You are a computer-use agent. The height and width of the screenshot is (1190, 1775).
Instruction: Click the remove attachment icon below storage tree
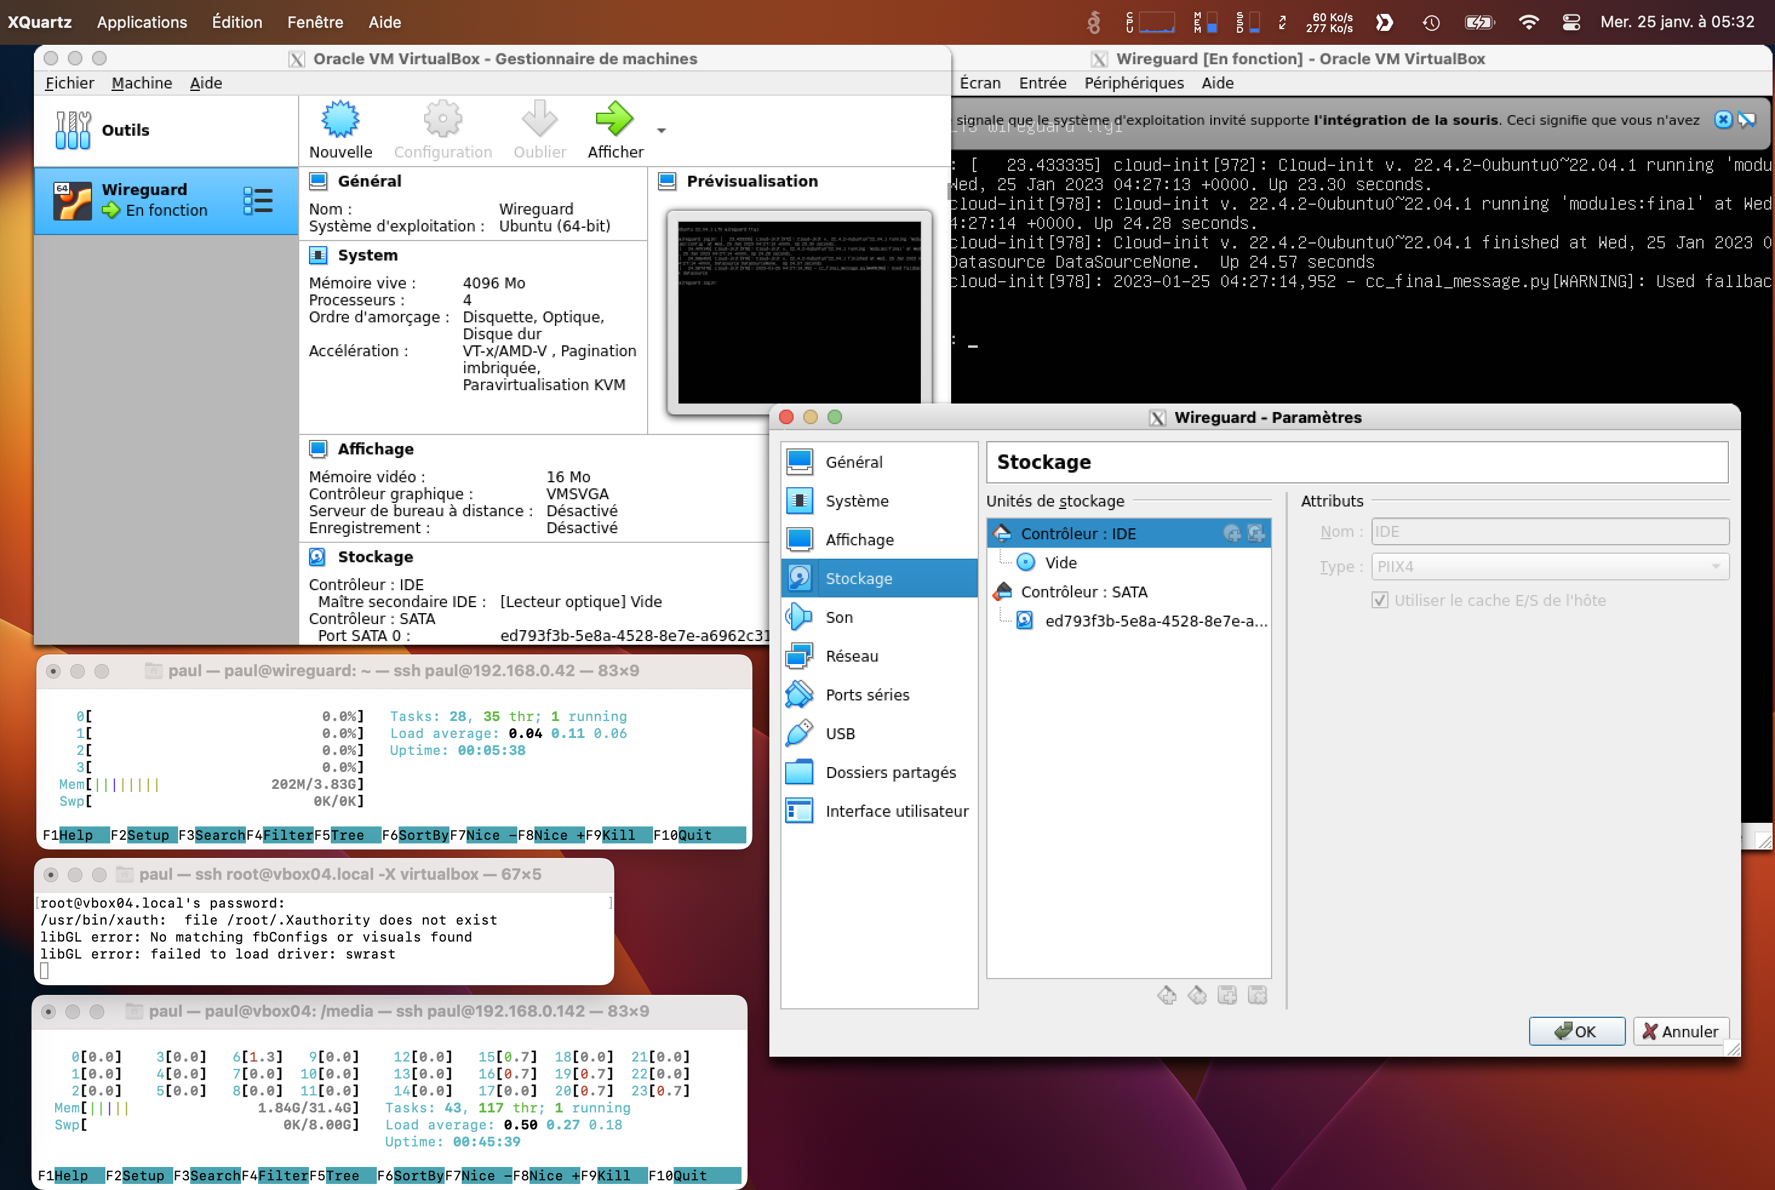(x=1258, y=995)
